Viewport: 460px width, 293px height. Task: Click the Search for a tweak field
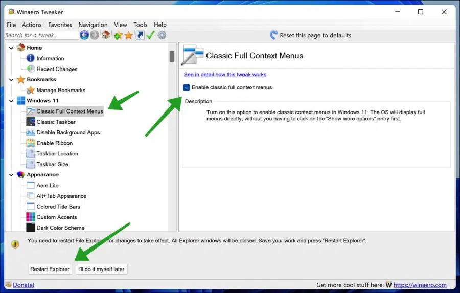tap(42, 35)
